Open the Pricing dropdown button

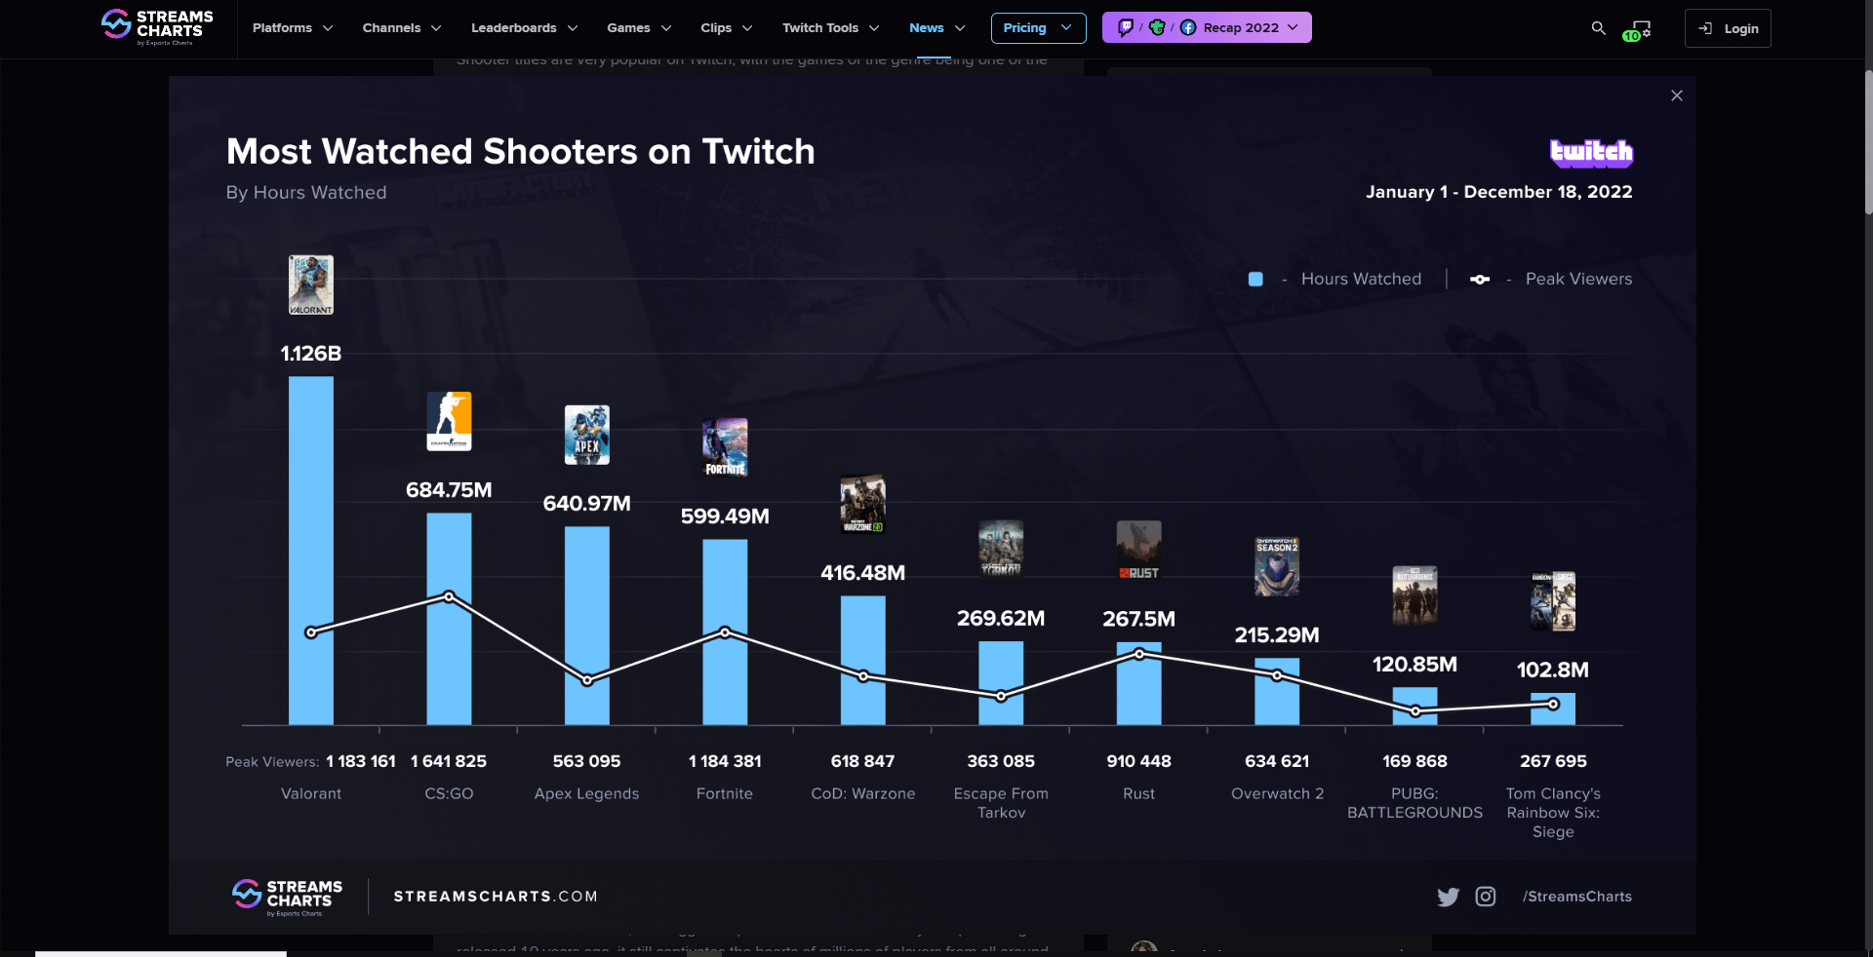pos(1038,27)
